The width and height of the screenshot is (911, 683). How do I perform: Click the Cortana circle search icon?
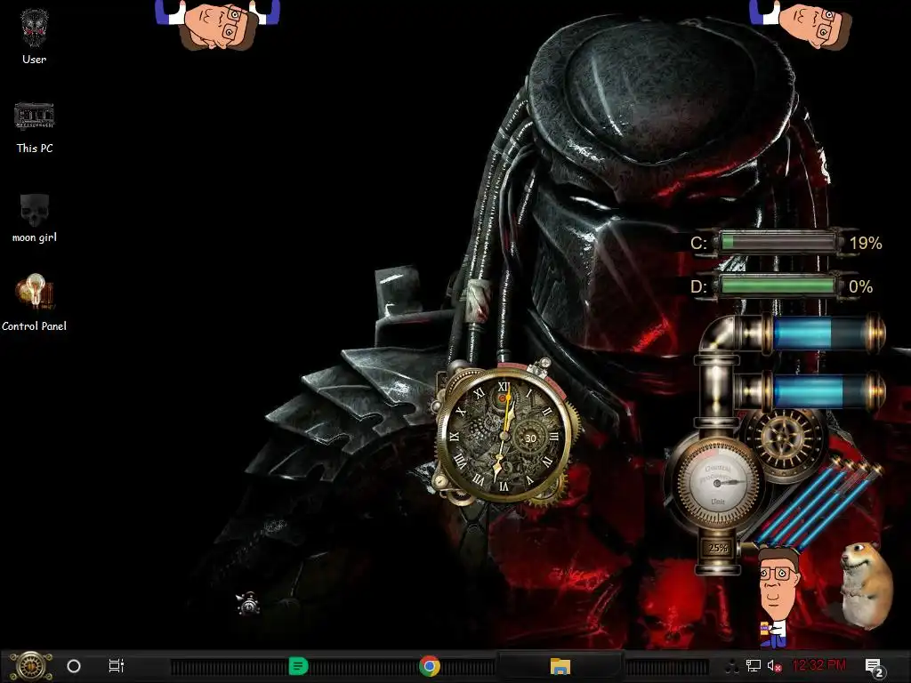(x=74, y=666)
